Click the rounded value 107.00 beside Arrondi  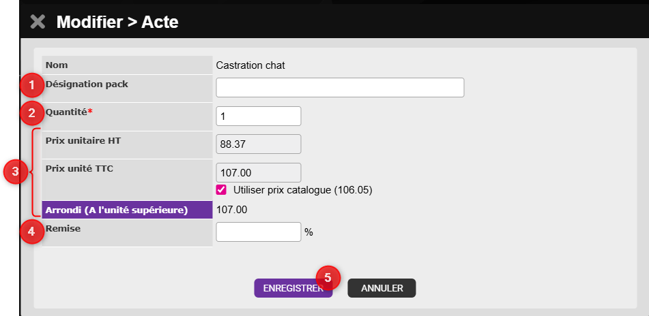pyautogui.click(x=231, y=210)
